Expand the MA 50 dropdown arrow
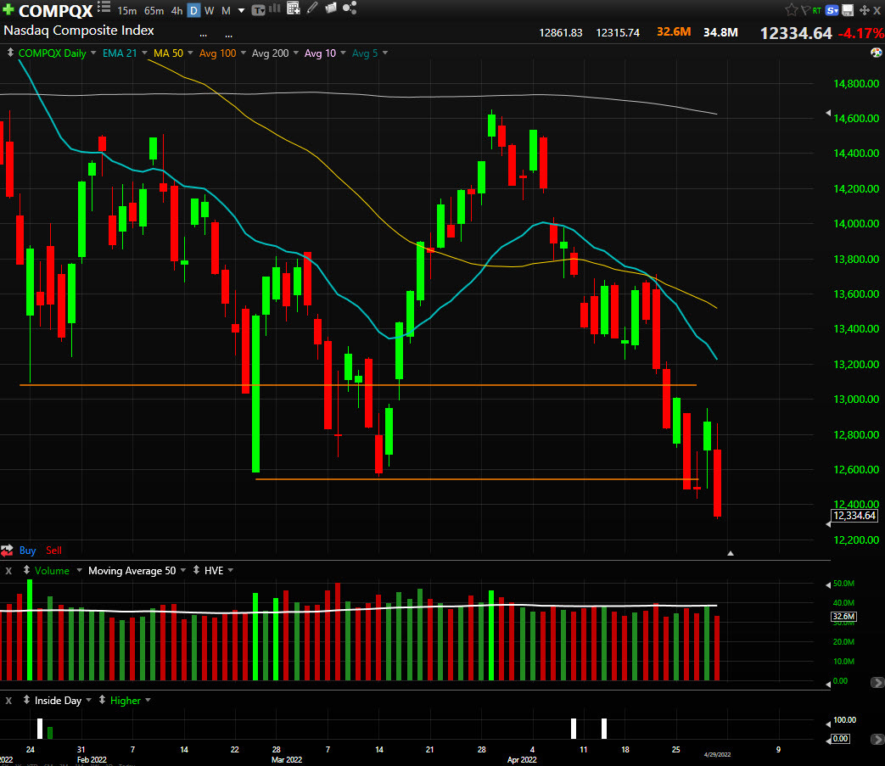885x766 pixels. 190,53
